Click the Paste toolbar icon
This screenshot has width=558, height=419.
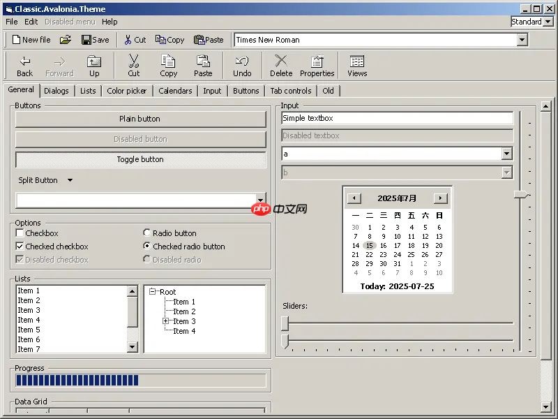(208, 39)
